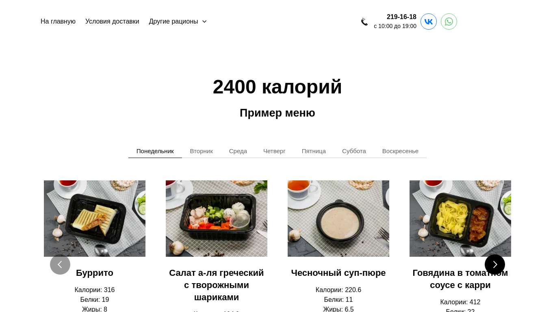The height and width of the screenshot is (312, 555).
Task: Switch to the Воскресенье tab
Action: (400, 151)
